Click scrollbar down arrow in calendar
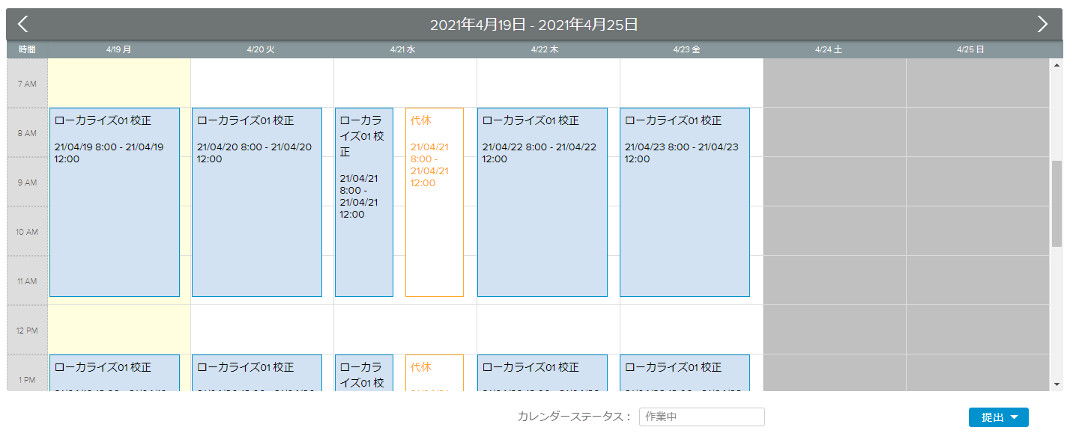 1057,384
